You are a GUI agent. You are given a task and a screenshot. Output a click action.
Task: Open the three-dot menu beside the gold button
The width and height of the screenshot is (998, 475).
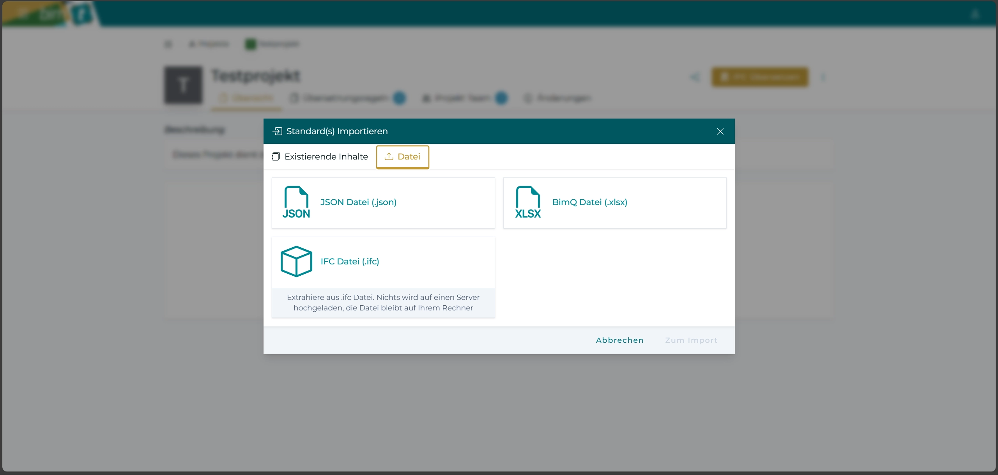[x=823, y=77]
